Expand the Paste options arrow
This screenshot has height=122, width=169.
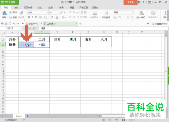coord(7,18)
